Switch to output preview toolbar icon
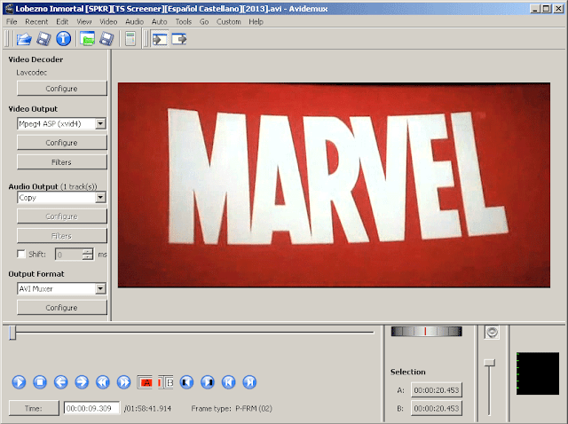568x424 pixels. click(x=179, y=39)
